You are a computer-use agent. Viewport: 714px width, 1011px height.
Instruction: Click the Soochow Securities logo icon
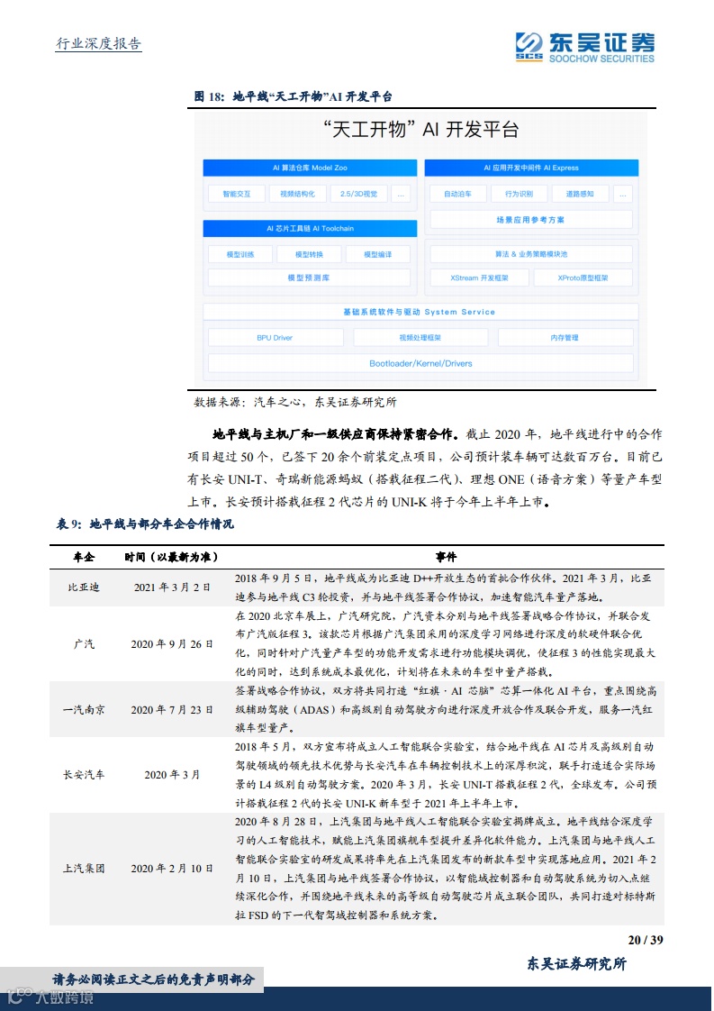tap(529, 47)
